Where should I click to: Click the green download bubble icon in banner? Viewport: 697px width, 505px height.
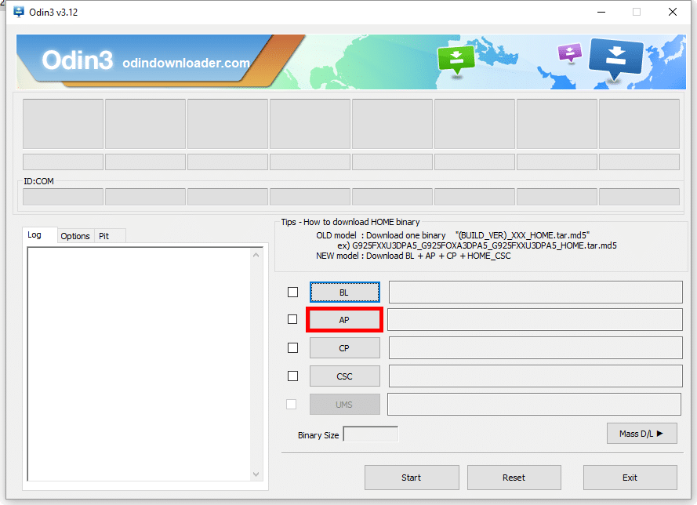[x=456, y=60]
